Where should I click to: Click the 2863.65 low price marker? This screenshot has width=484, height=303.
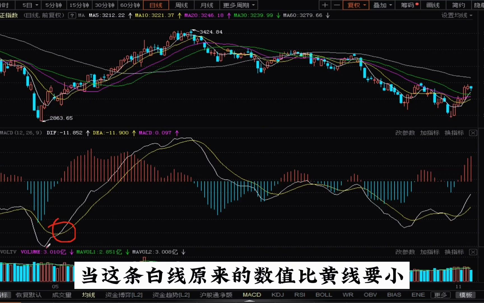point(61,118)
